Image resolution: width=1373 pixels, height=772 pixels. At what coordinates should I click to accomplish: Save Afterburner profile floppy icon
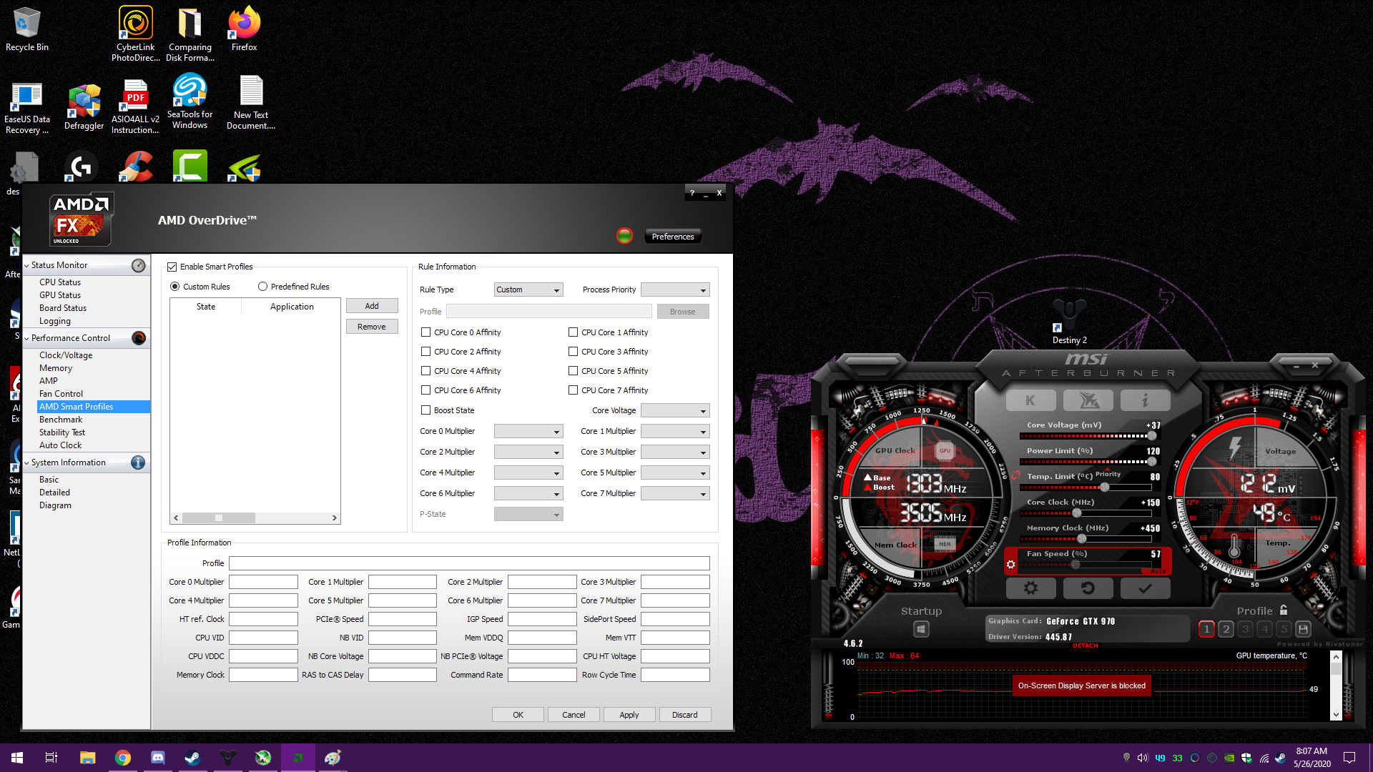pos(1303,629)
